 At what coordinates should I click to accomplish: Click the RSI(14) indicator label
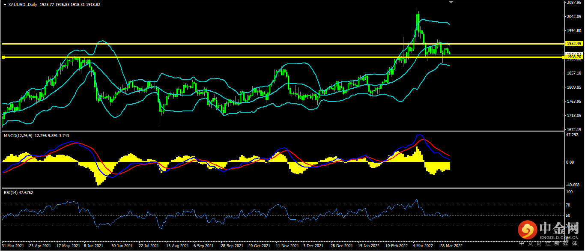point(10,193)
